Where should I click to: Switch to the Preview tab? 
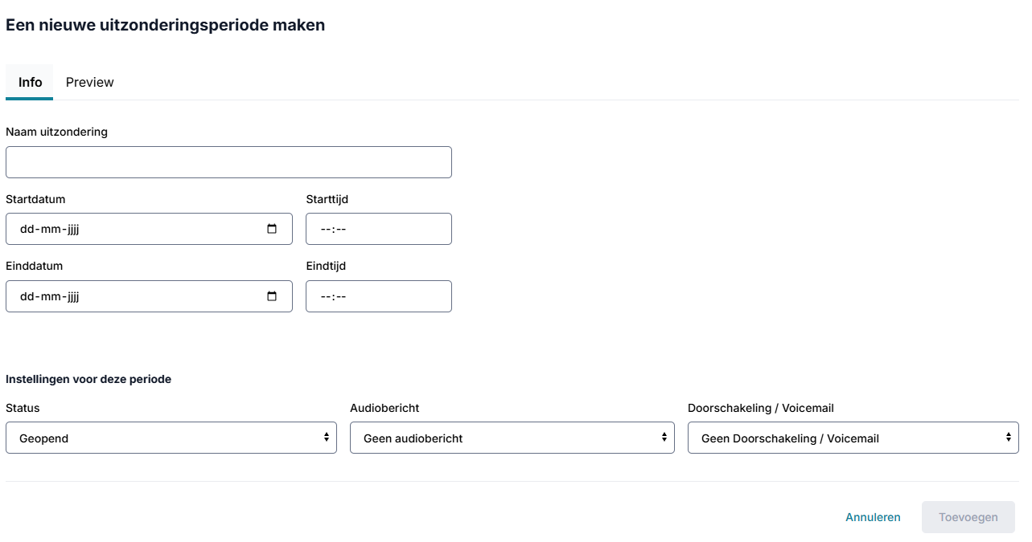coord(90,82)
